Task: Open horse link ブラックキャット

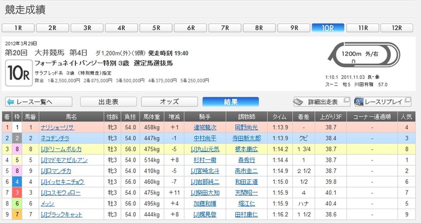Action: click(61, 215)
